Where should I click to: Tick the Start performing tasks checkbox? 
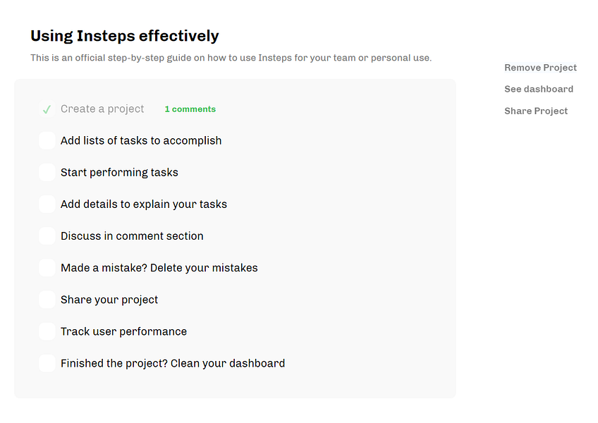point(47,172)
